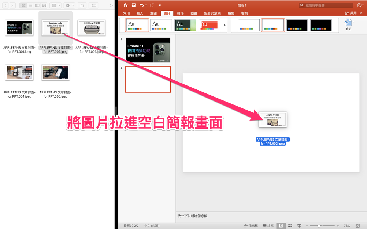Open the feedback smiley menu

[x=360, y=5]
